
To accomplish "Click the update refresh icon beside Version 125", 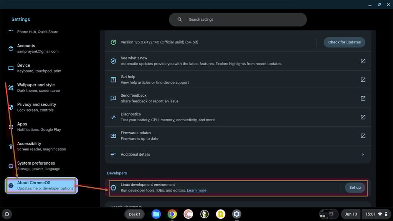I will click(x=113, y=42).
